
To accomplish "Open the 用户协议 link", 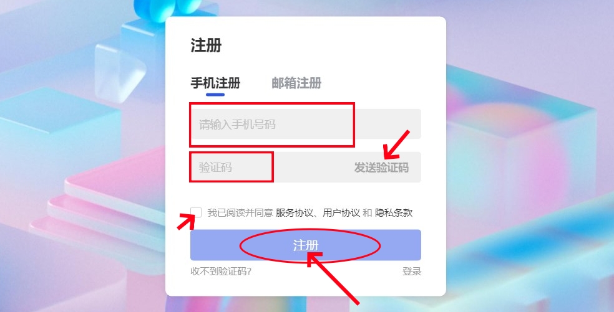I will click(341, 213).
